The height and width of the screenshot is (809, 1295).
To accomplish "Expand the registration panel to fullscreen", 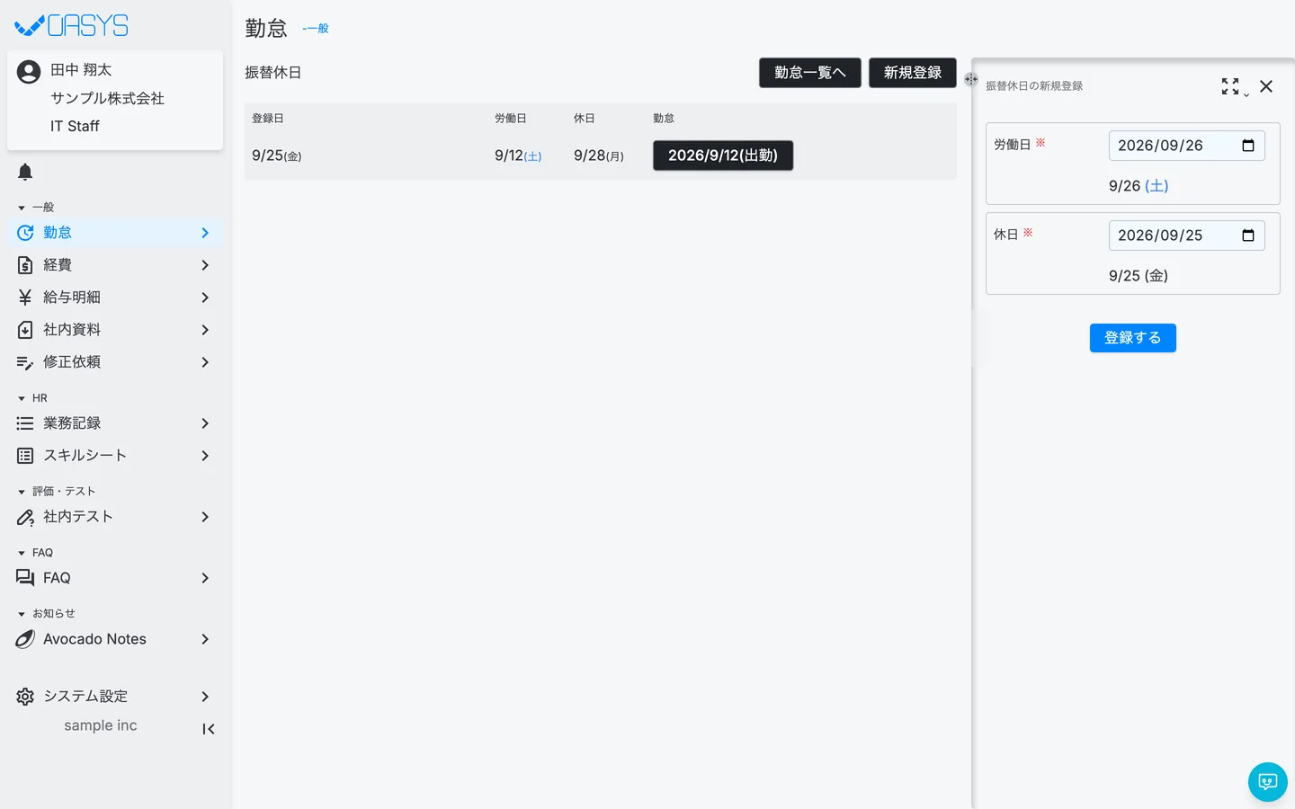I will pos(1230,86).
